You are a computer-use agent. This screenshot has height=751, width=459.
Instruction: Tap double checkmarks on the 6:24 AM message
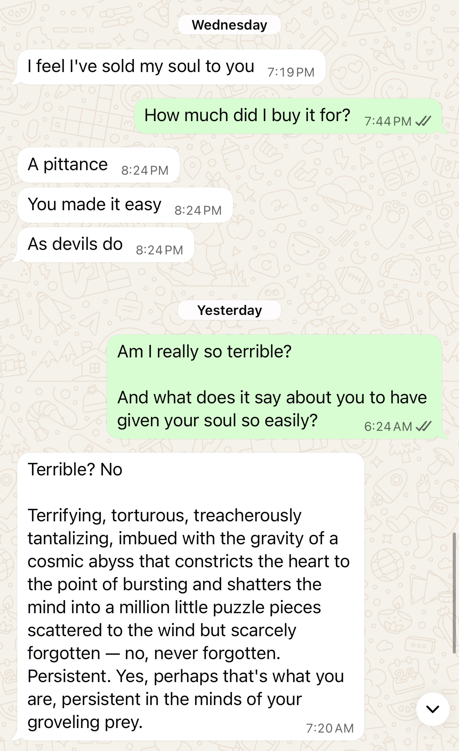pyautogui.click(x=423, y=426)
